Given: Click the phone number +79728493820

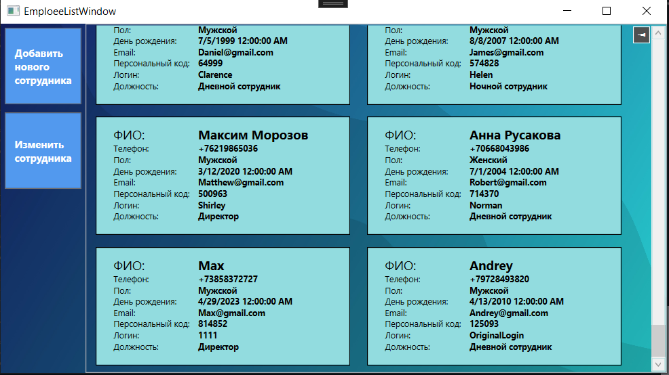Looking at the screenshot, I should 499,280.
